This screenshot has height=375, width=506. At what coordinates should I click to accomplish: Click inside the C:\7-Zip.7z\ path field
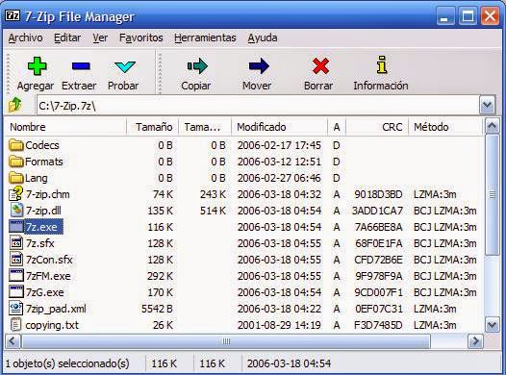click(258, 106)
